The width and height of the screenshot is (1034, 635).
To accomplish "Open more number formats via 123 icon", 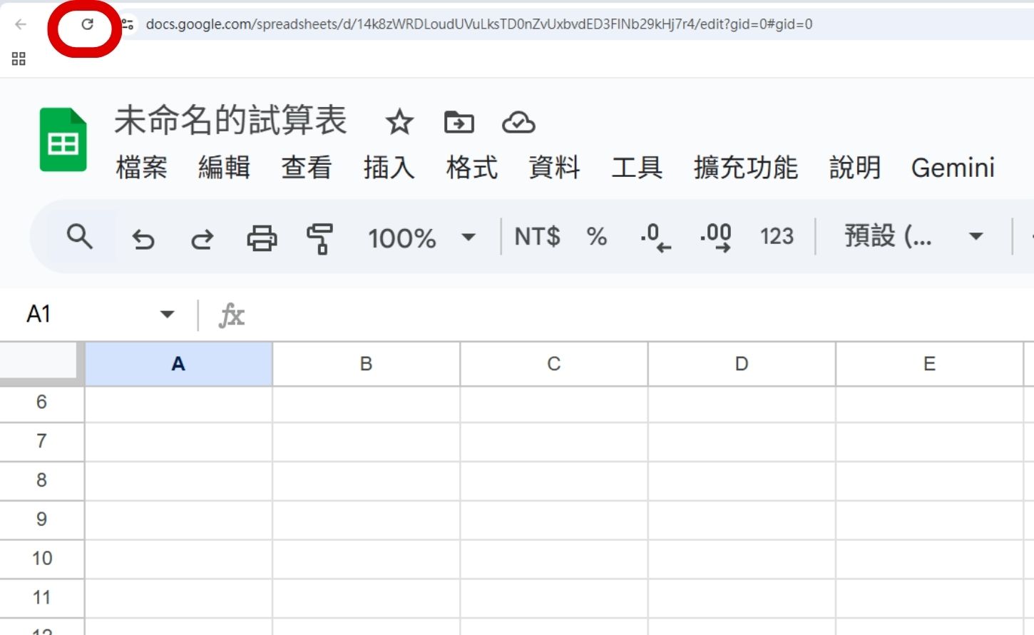I will tap(776, 237).
